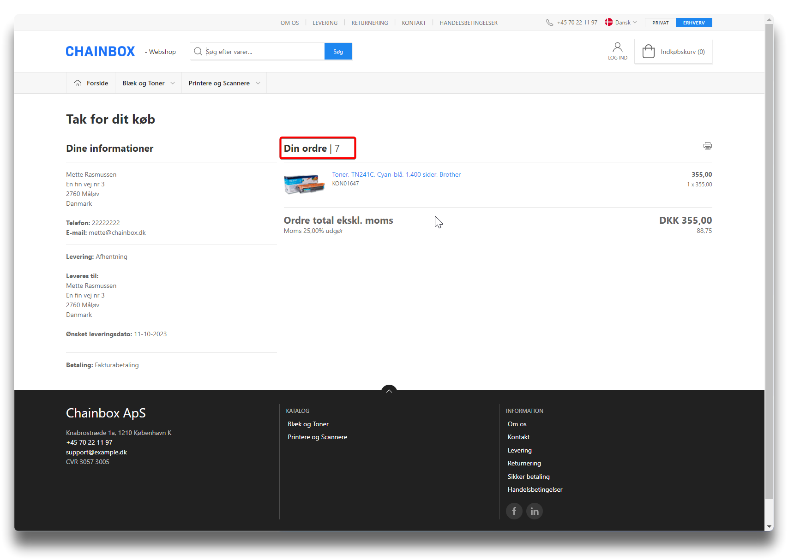788x560 pixels.
Task: Open the Facebook social icon
Action: [x=514, y=511]
